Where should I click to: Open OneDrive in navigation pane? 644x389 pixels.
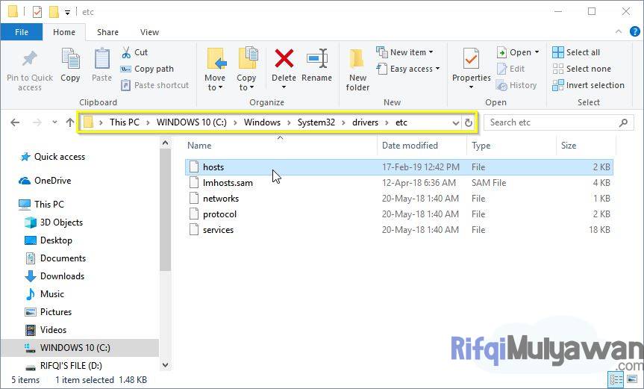click(46, 181)
